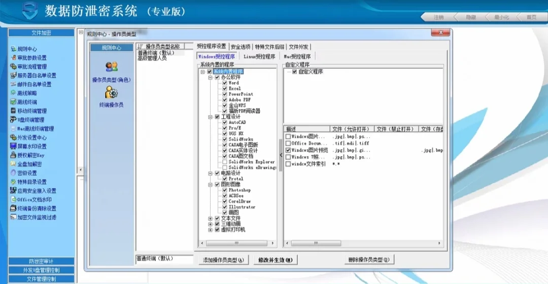Toggle 自定义程序 checkbox
The image size is (548, 284).
(x=295, y=72)
